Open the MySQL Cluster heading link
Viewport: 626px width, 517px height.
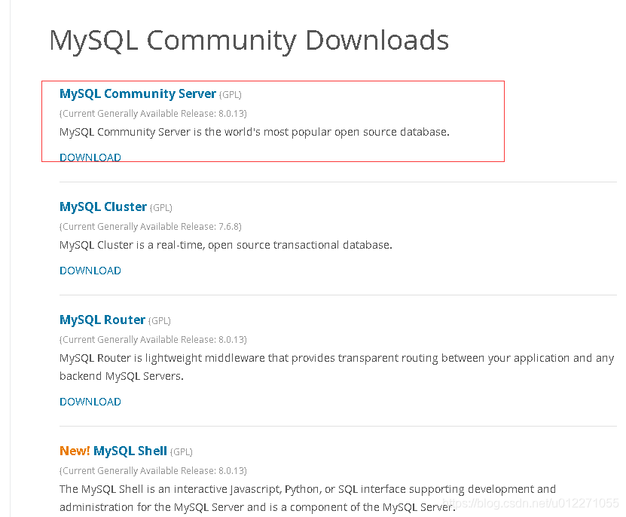click(103, 207)
